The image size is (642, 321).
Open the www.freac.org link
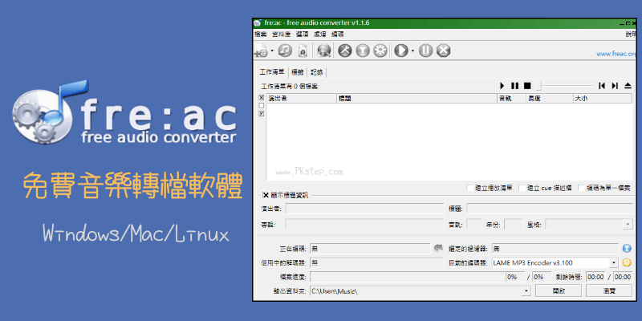pyautogui.click(x=616, y=53)
